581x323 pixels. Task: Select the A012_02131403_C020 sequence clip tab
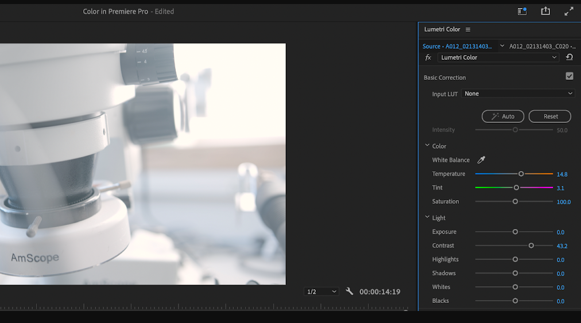tap(543, 46)
